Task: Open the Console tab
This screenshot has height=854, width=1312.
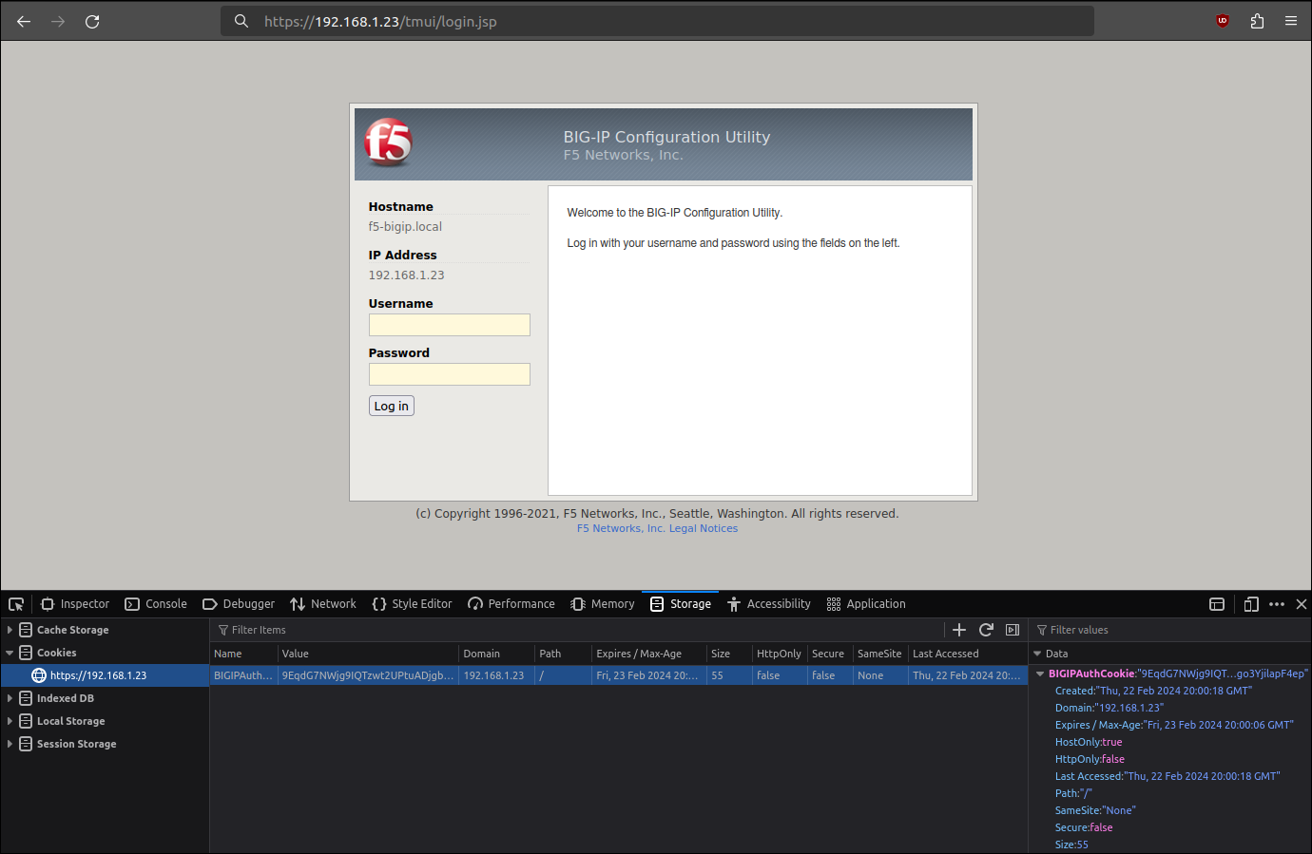Action: click(x=156, y=604)
